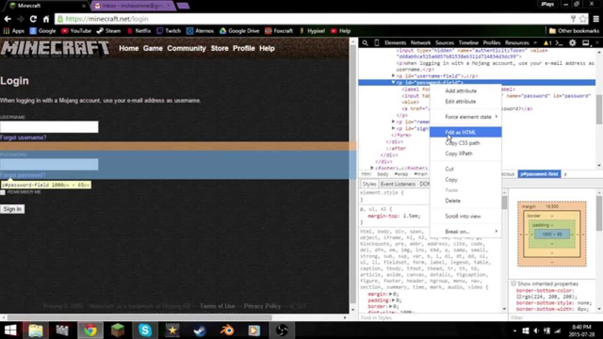Screen dimensions: 603x339
Task: Click the Windows Start button
Action: [x=10, y=330]
